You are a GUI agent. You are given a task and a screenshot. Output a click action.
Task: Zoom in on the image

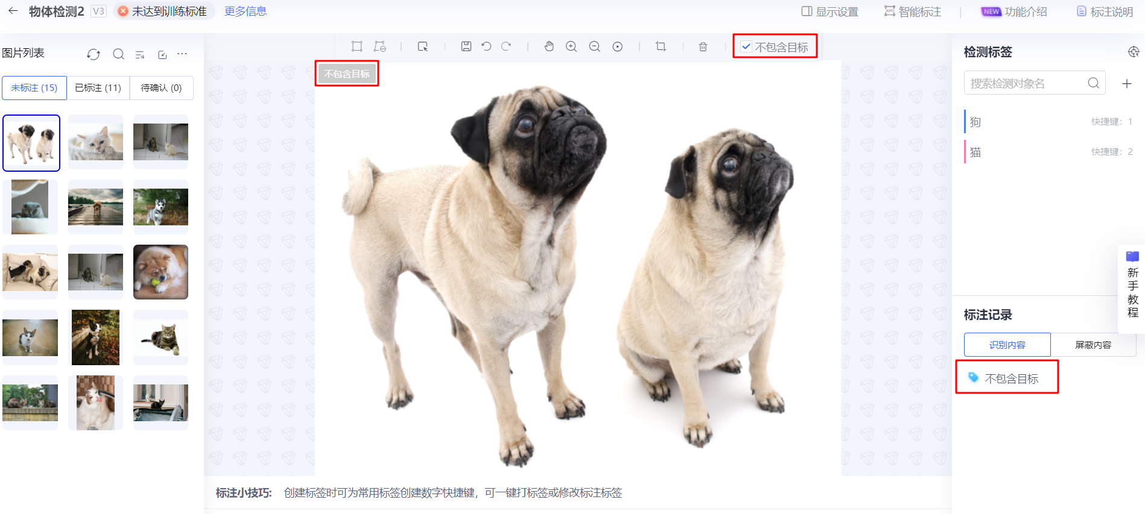click(x=571, y=46)
